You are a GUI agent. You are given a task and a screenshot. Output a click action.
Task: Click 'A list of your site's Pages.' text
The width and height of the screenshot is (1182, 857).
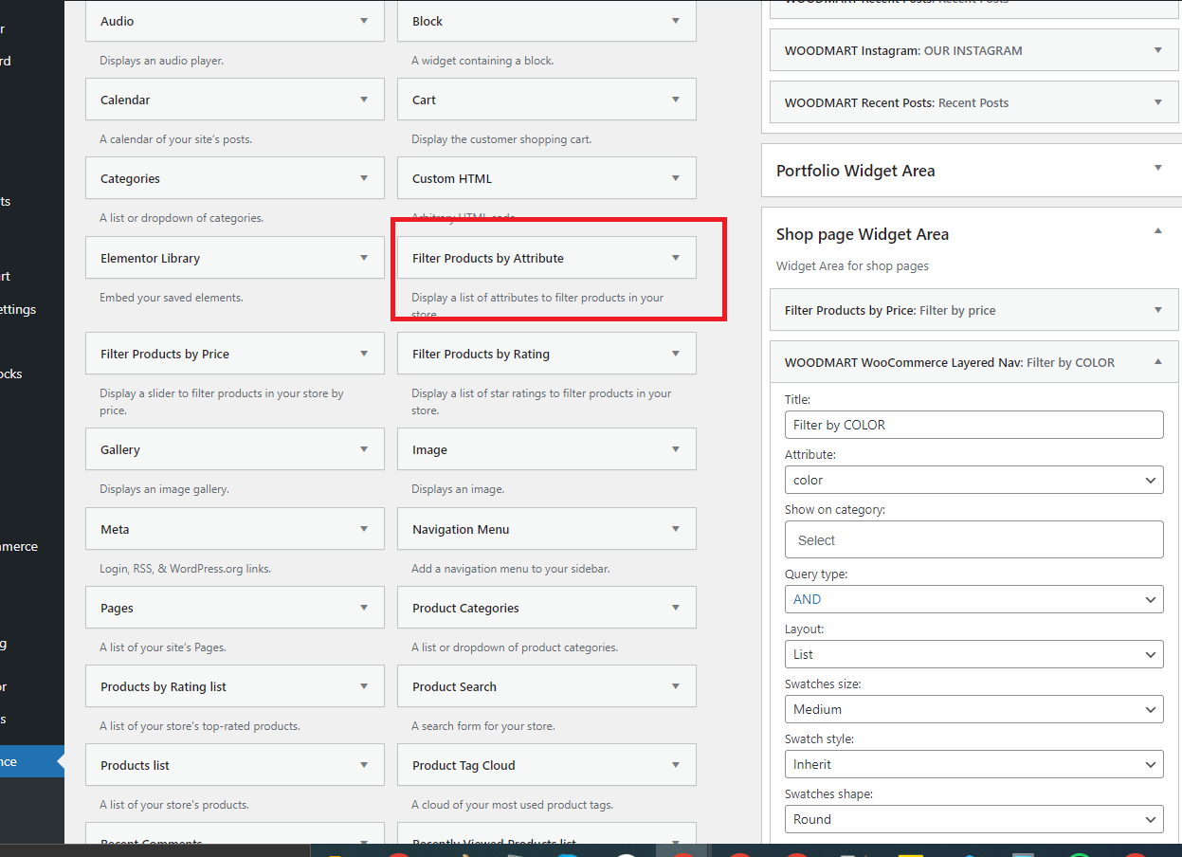pyautogui.click(x=163, y=647)
